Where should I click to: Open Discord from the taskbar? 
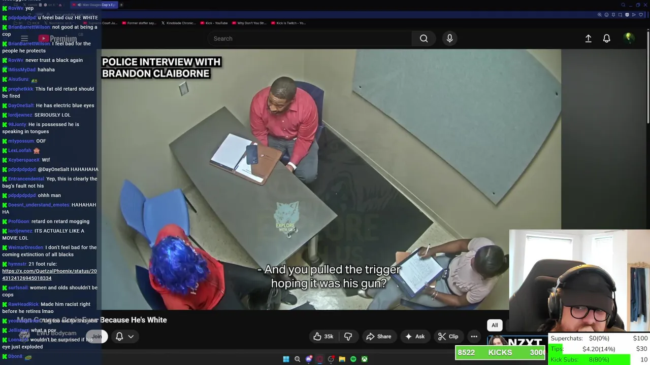point(308,359)
